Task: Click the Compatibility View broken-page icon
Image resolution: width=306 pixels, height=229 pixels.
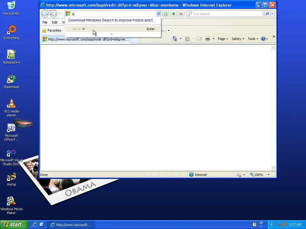Action: point(166,14)
